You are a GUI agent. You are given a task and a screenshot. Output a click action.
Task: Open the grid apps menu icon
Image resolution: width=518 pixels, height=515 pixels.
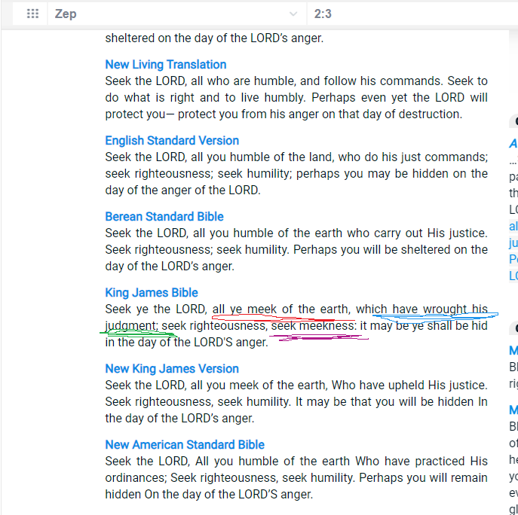[32, 14]
